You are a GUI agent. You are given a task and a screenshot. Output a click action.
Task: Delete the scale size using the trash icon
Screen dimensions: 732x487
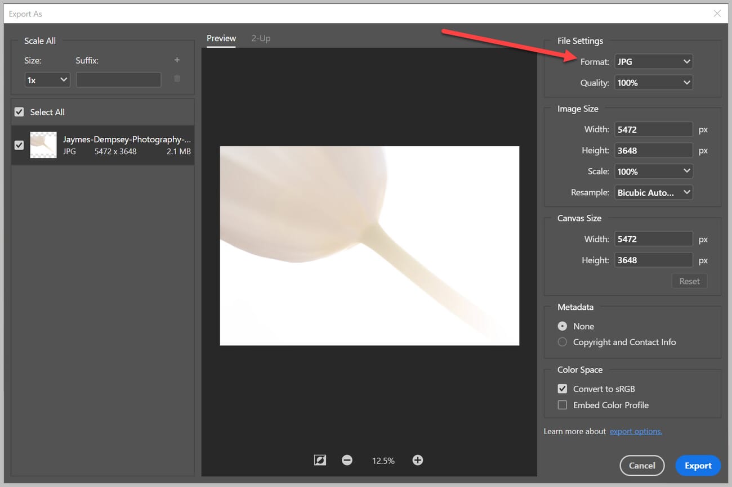pyautogui.click(x=176, y=79)
